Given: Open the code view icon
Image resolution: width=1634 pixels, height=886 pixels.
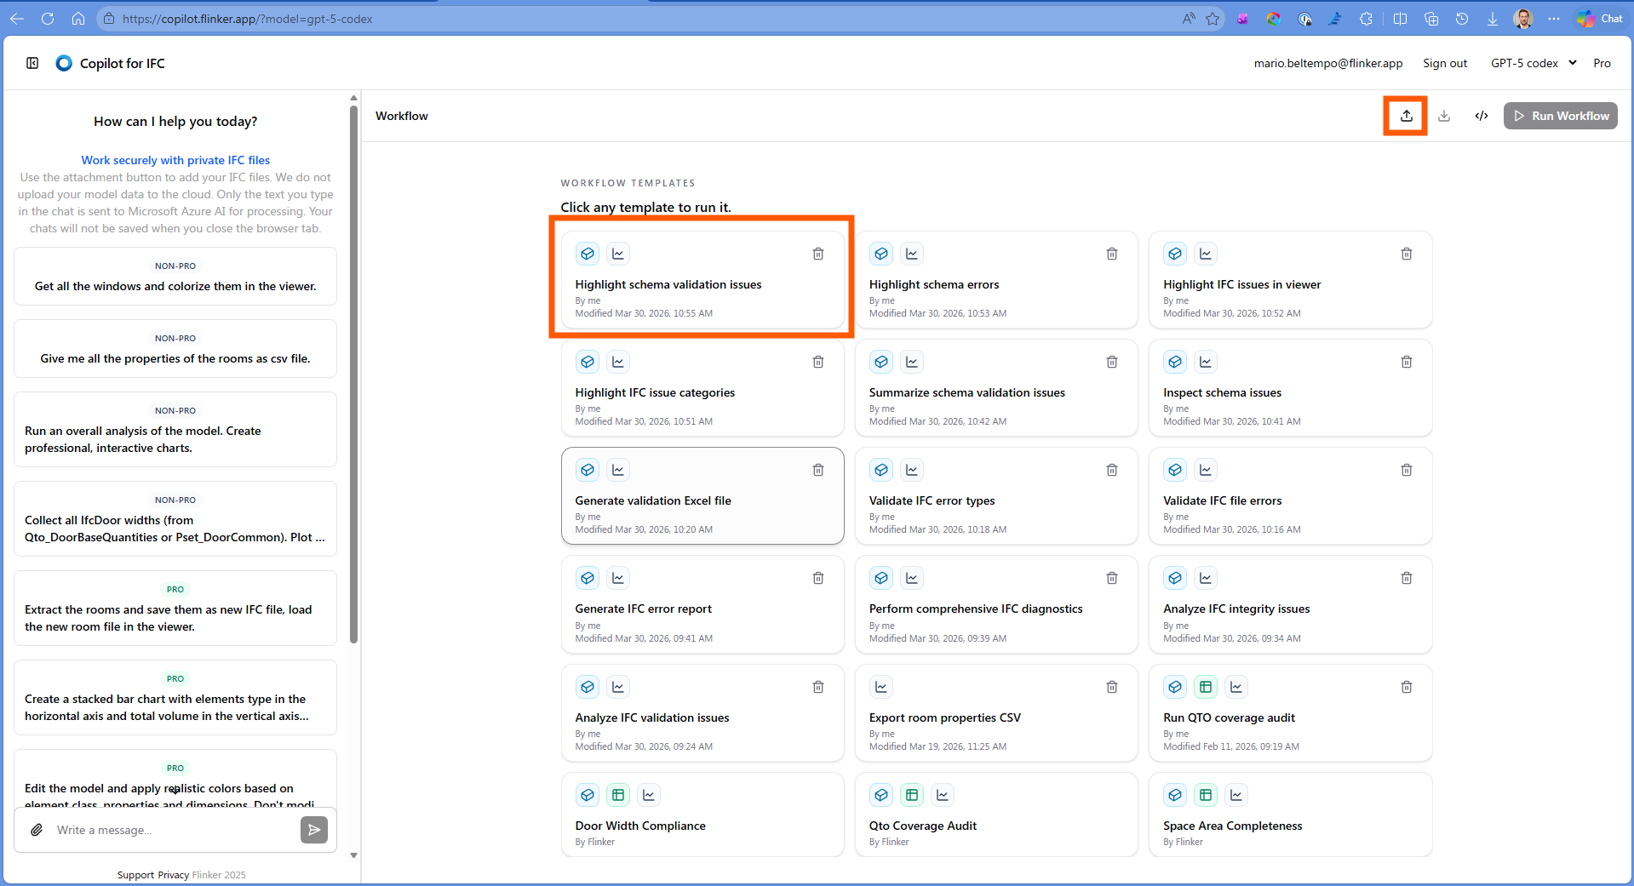Looking at the screenshot, I should [x=1482, y=116].
